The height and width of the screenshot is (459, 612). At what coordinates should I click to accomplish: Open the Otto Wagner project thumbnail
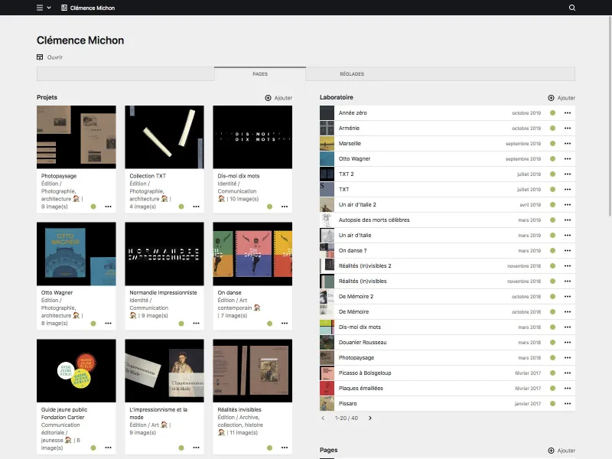(x=76, y=252)
